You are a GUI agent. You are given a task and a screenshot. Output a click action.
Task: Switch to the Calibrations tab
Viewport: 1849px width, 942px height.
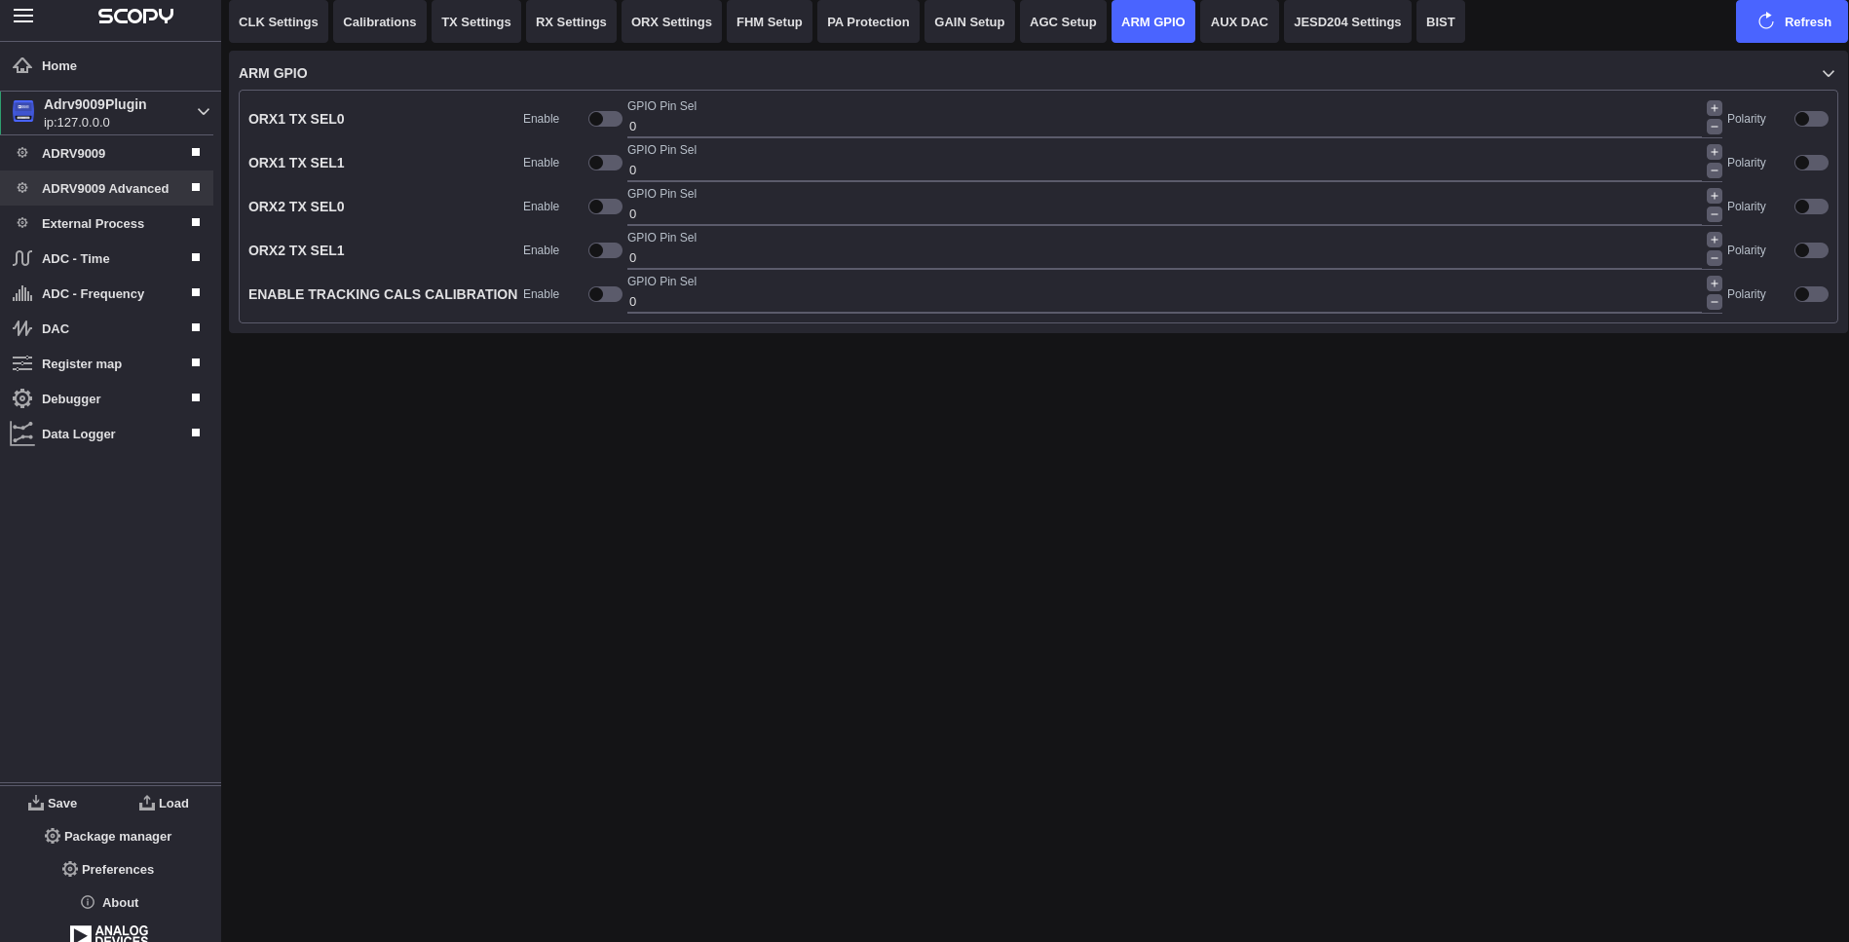(x=380, y=21)
